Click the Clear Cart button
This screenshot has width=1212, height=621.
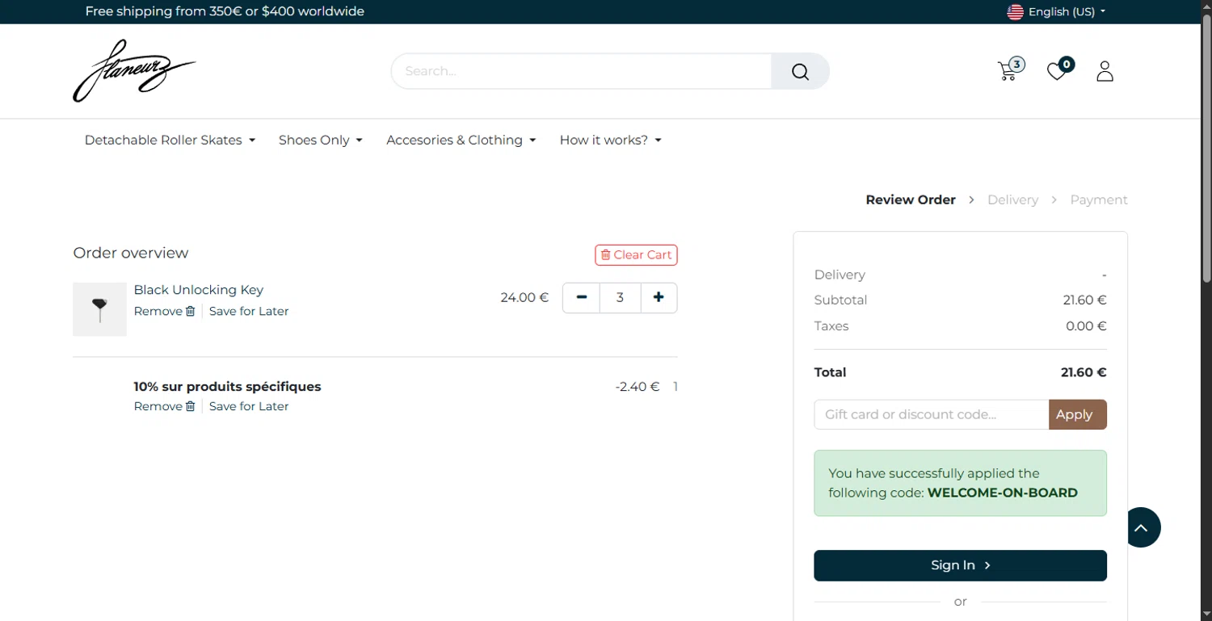pyautogui.click(x=636, y=254)
